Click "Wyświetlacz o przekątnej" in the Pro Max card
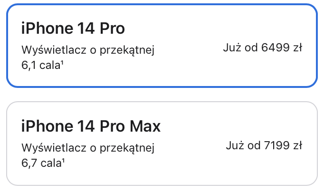 point(88,148)
